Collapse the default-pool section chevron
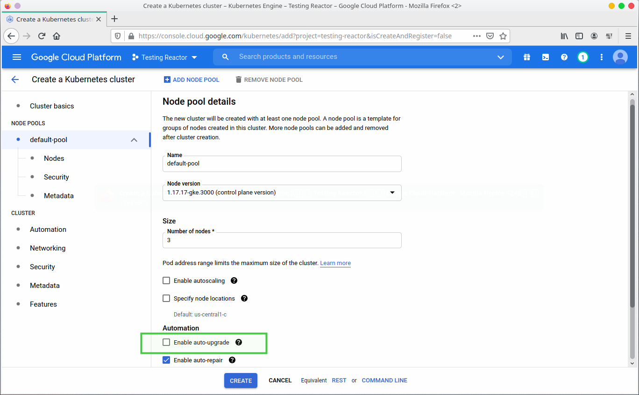Image resolution: width=639 pixels, height=395 pixels. (134, 140)
